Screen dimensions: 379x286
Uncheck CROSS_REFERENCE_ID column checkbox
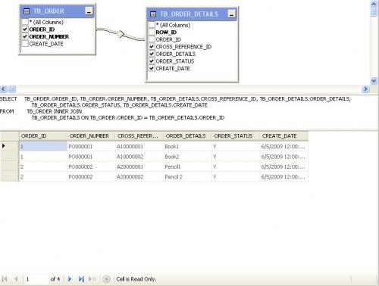(x=152, y=47)
